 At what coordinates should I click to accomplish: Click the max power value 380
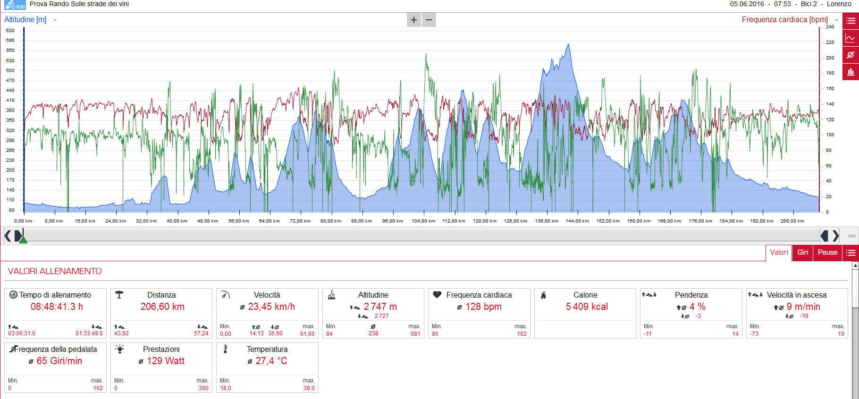pos(203,388)
